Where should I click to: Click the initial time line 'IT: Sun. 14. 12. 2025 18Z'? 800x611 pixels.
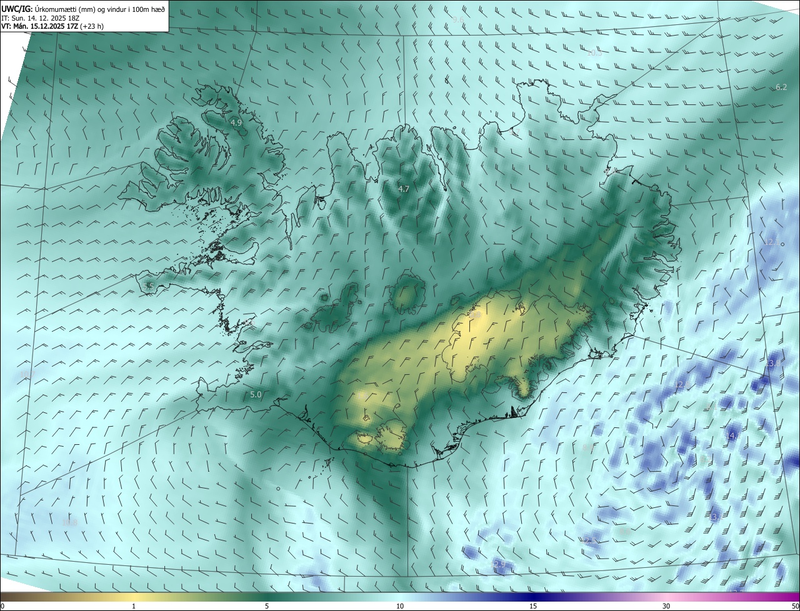point(41,17)
